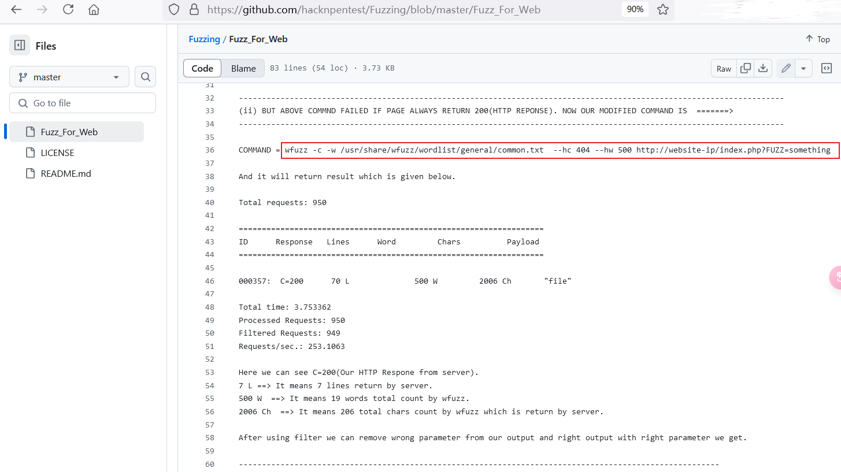
Task: Bookmark this page with star icon
Action: (x=663, y=10)
